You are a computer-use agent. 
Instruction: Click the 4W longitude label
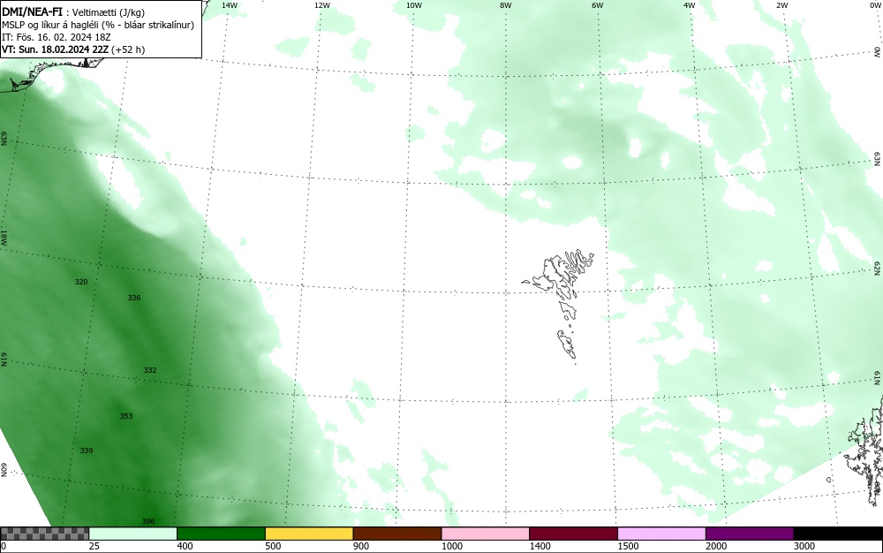coord(690,5)
